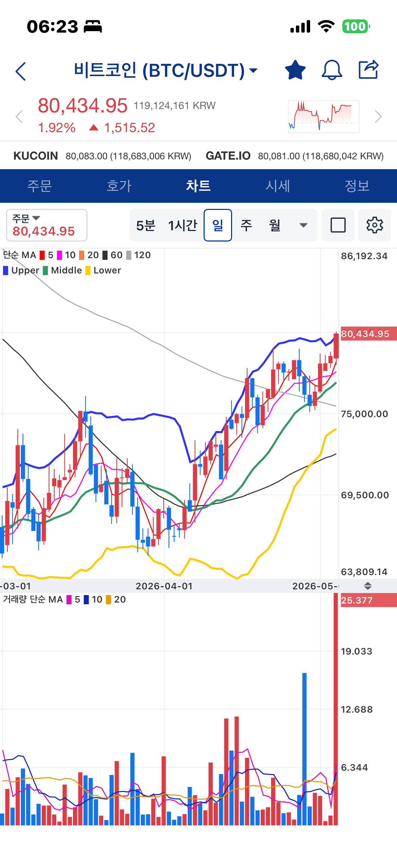This screenshot has width=397, height=860.
Task: Open price alert bell icon
Action: tap(332, 70)
